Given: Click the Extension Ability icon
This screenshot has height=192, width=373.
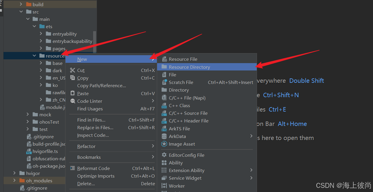Looking at the screenshot, I should [x=164, y=171].
